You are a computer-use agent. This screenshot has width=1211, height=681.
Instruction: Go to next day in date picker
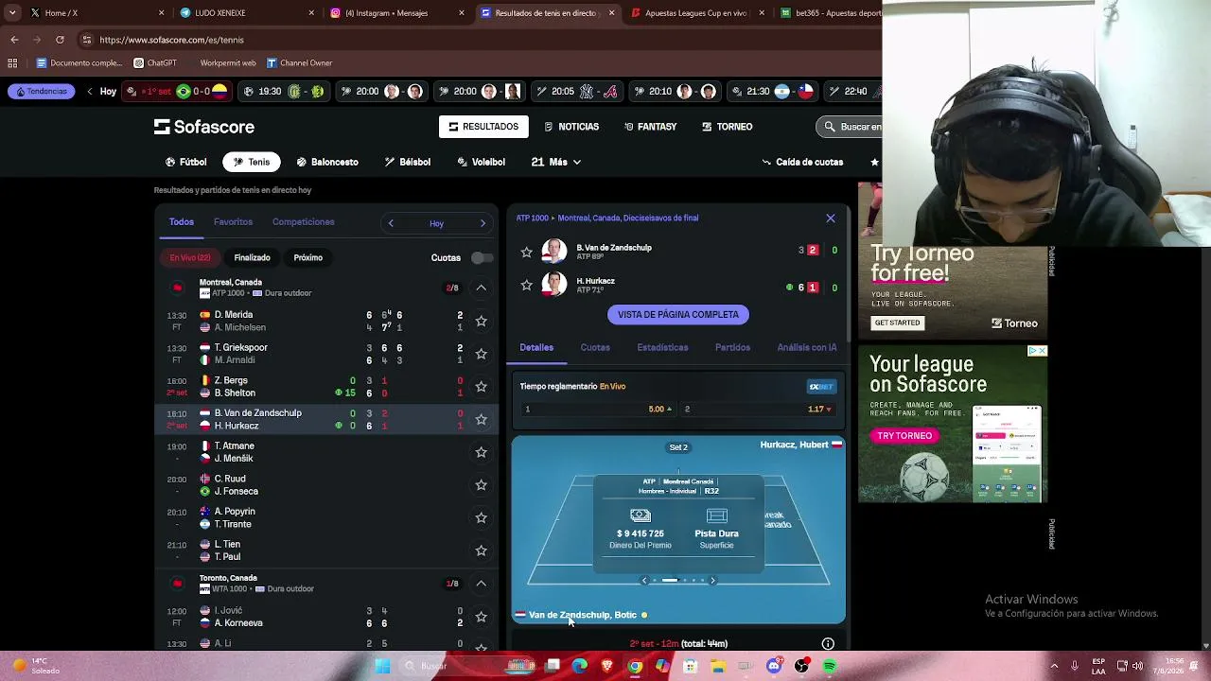click(483, 223)
